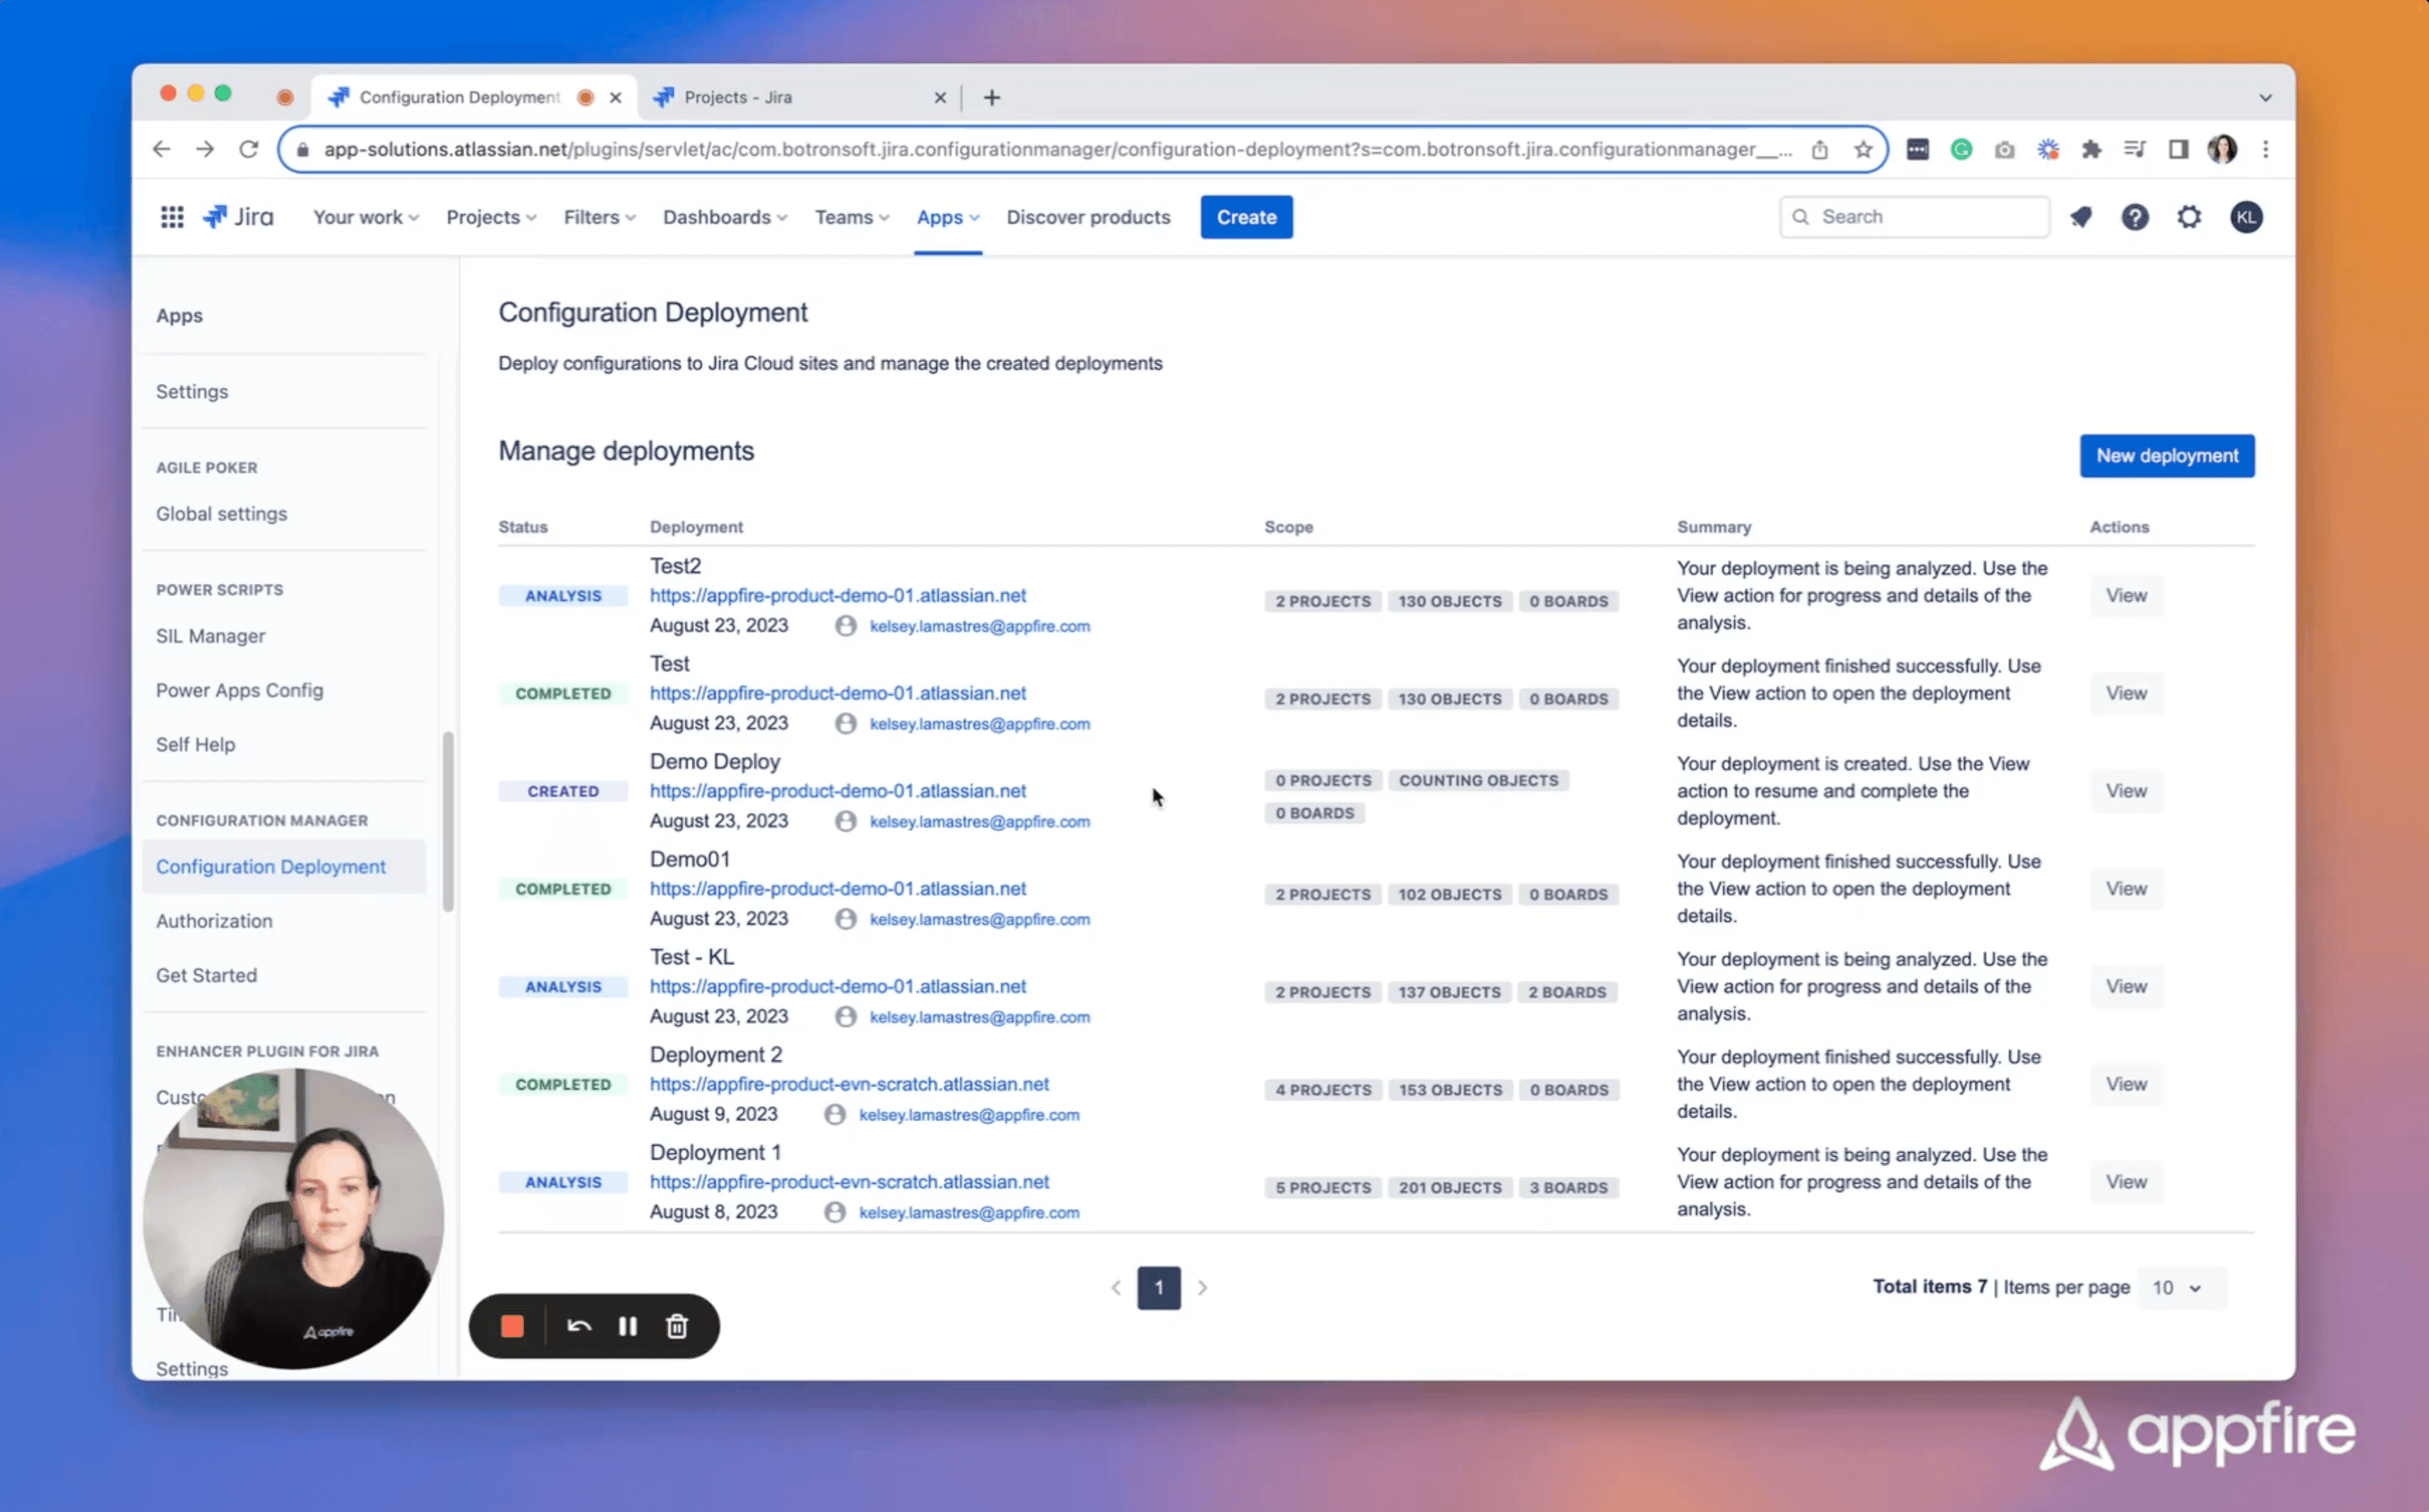
Task: Click the New deployment button
Action: coord(2167,455)
